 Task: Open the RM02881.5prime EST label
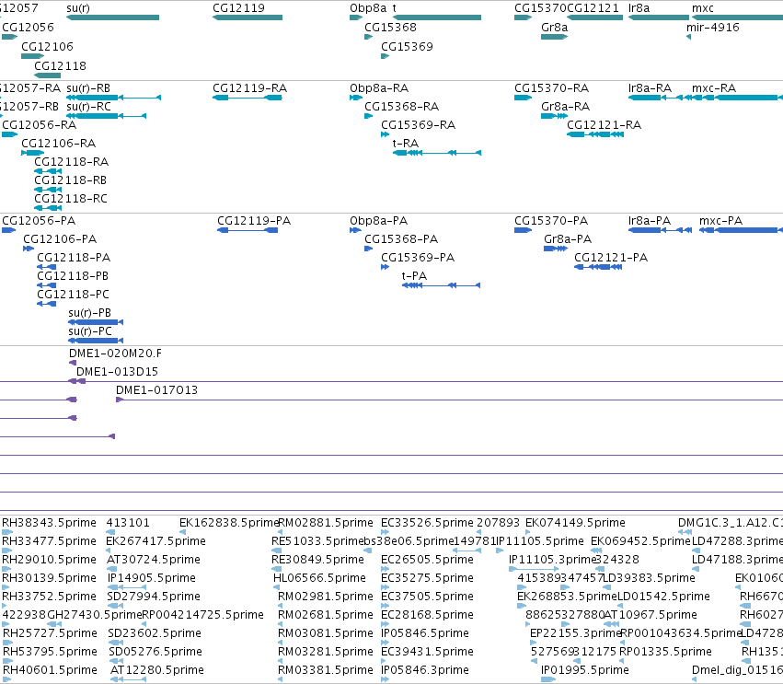326,523
